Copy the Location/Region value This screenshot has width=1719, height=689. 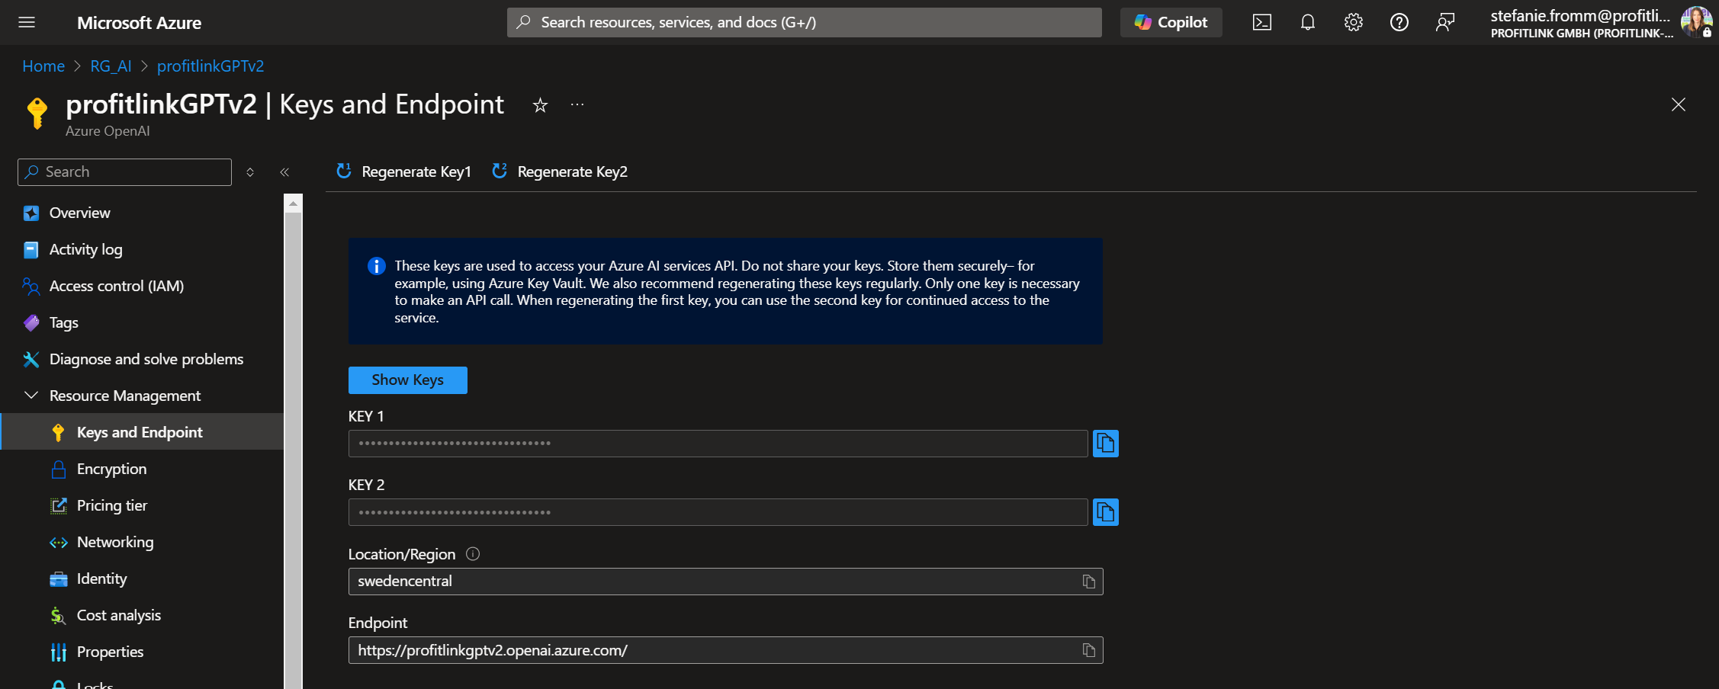tap(1089, 582)
